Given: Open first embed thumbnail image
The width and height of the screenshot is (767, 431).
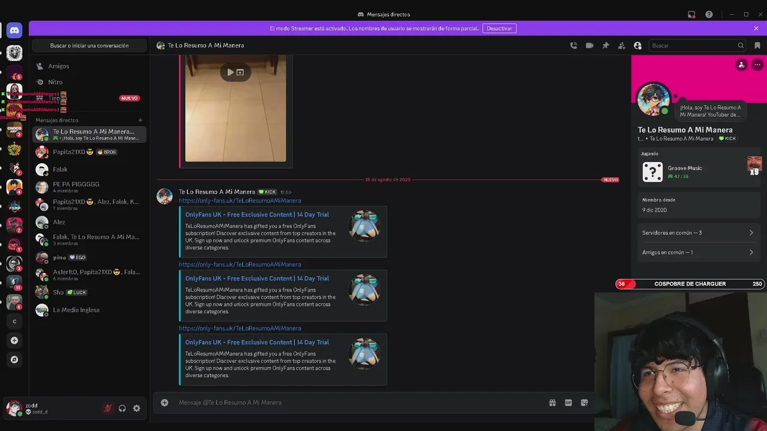Looking at the screenshot, I should coord(364,226).
